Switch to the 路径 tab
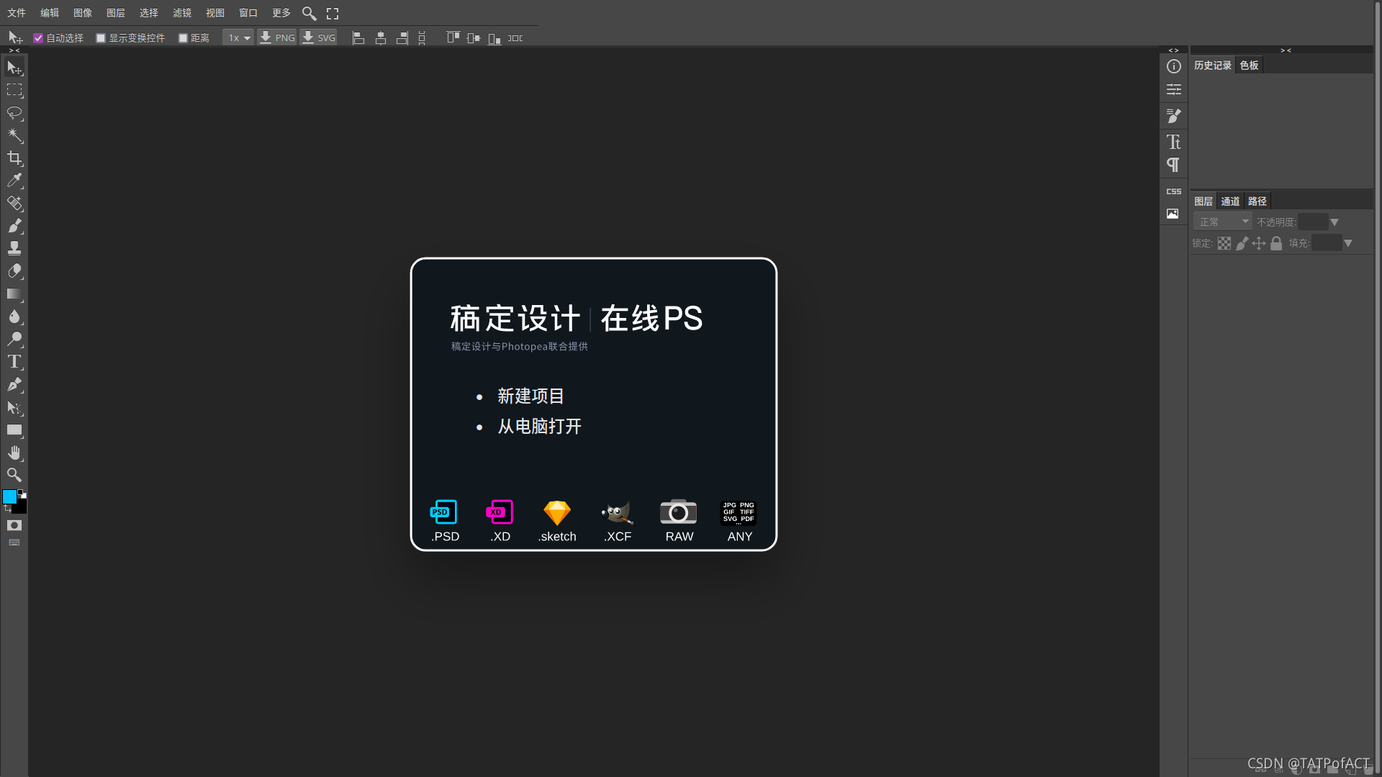 pos(1257,201)
